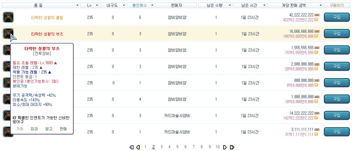Screen dimensions: 352x151
Task: Click 구입 for the 3,111,111,111 item
Action: [337, 132]
